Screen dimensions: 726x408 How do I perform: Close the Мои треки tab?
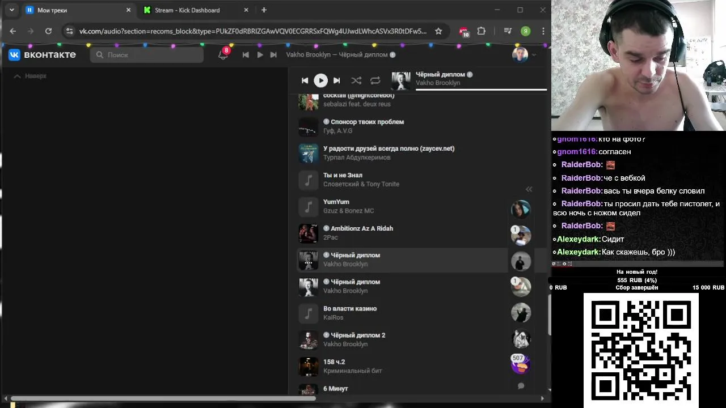128,10
